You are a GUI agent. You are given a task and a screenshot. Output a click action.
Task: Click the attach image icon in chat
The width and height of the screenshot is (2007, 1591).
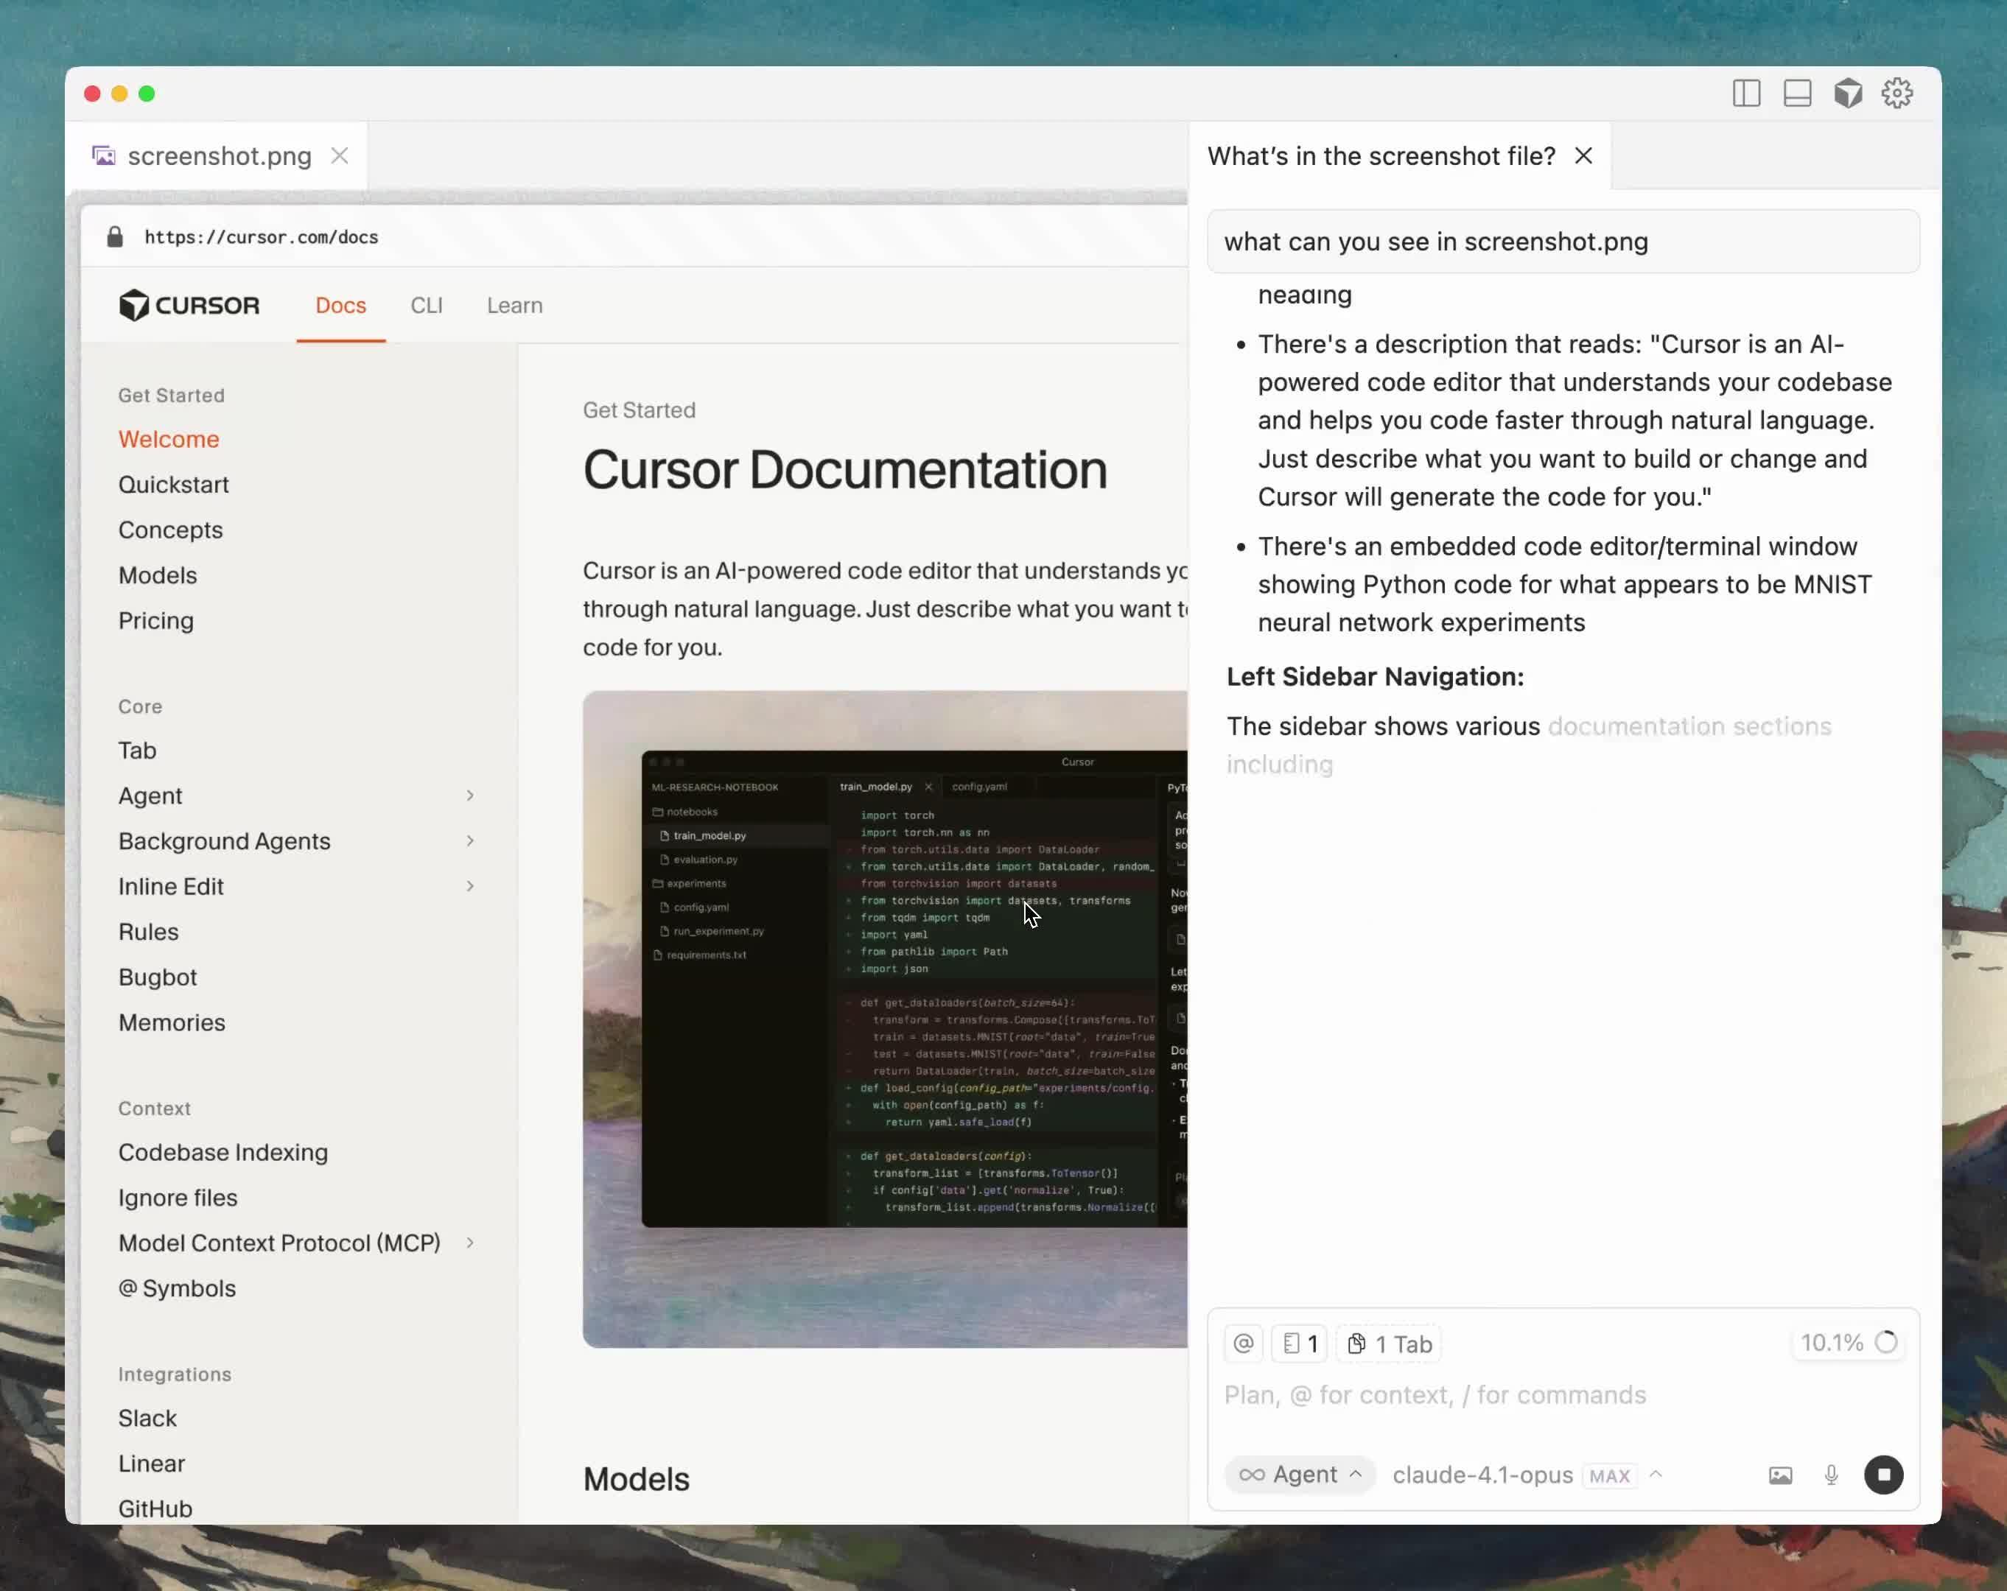[1780, 1475]
